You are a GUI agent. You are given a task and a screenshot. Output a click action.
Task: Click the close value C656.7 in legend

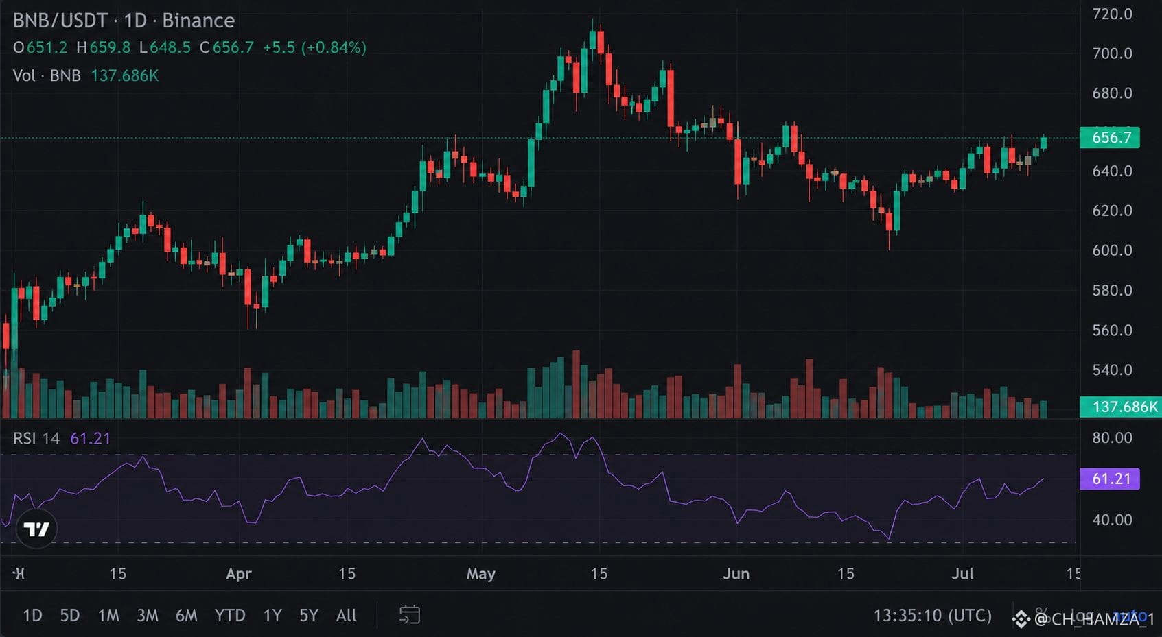226,47
